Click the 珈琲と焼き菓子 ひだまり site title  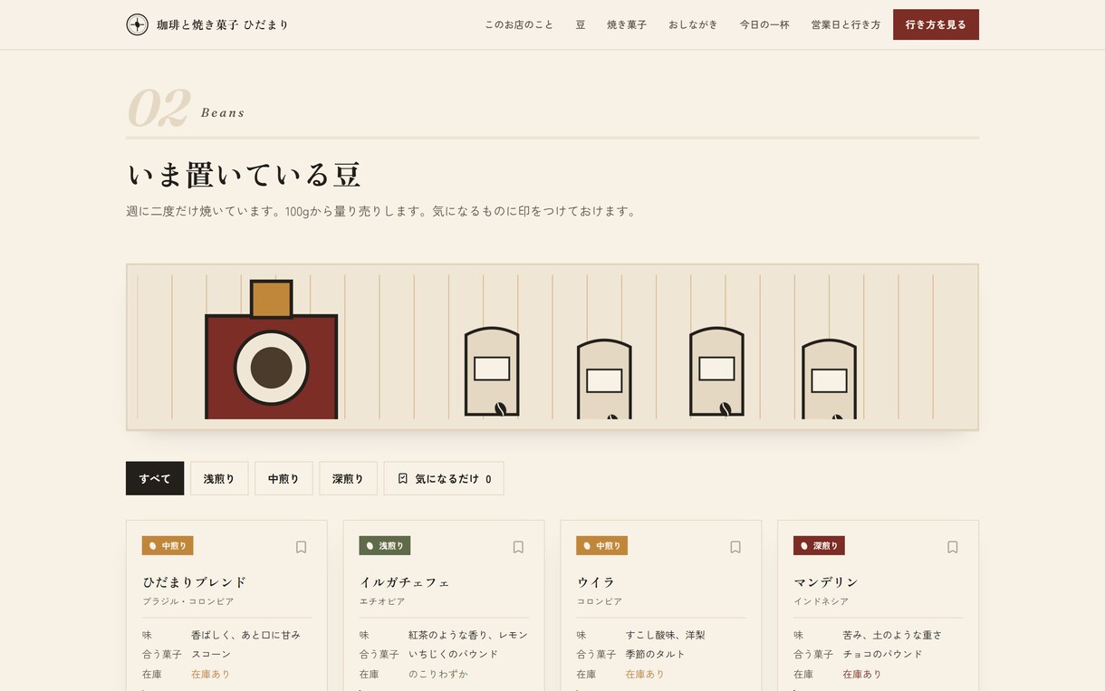pos(223,24)
